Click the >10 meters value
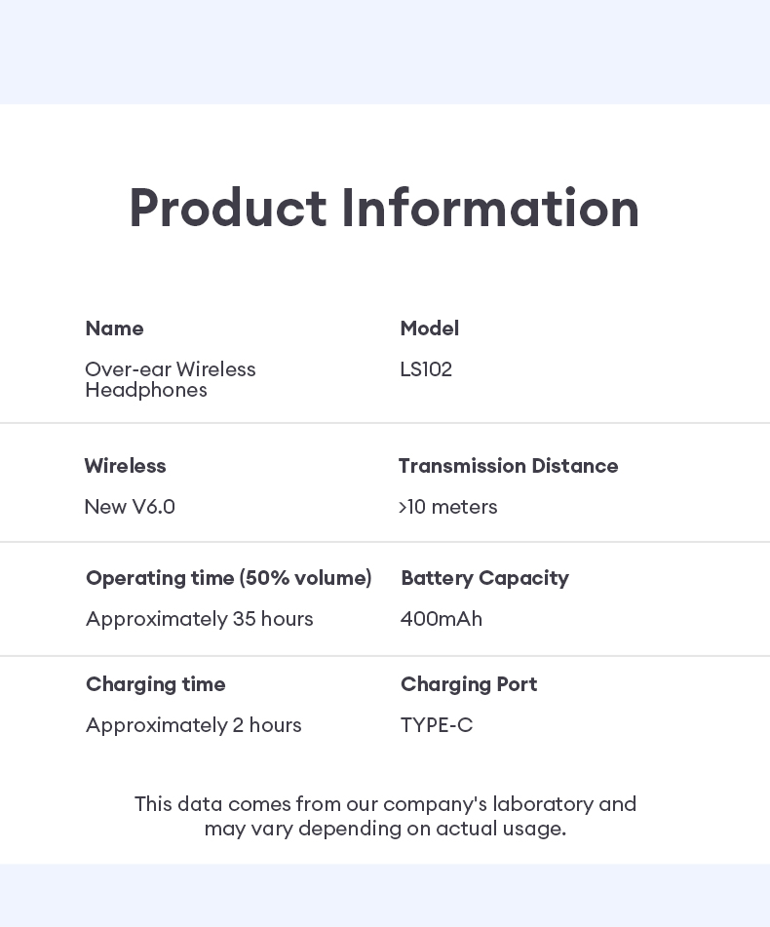 click(447, 507)
